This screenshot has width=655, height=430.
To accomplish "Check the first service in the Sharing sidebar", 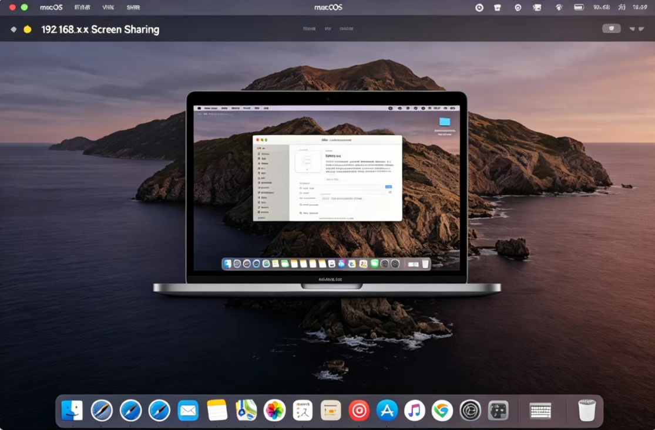I will (258, 154).
